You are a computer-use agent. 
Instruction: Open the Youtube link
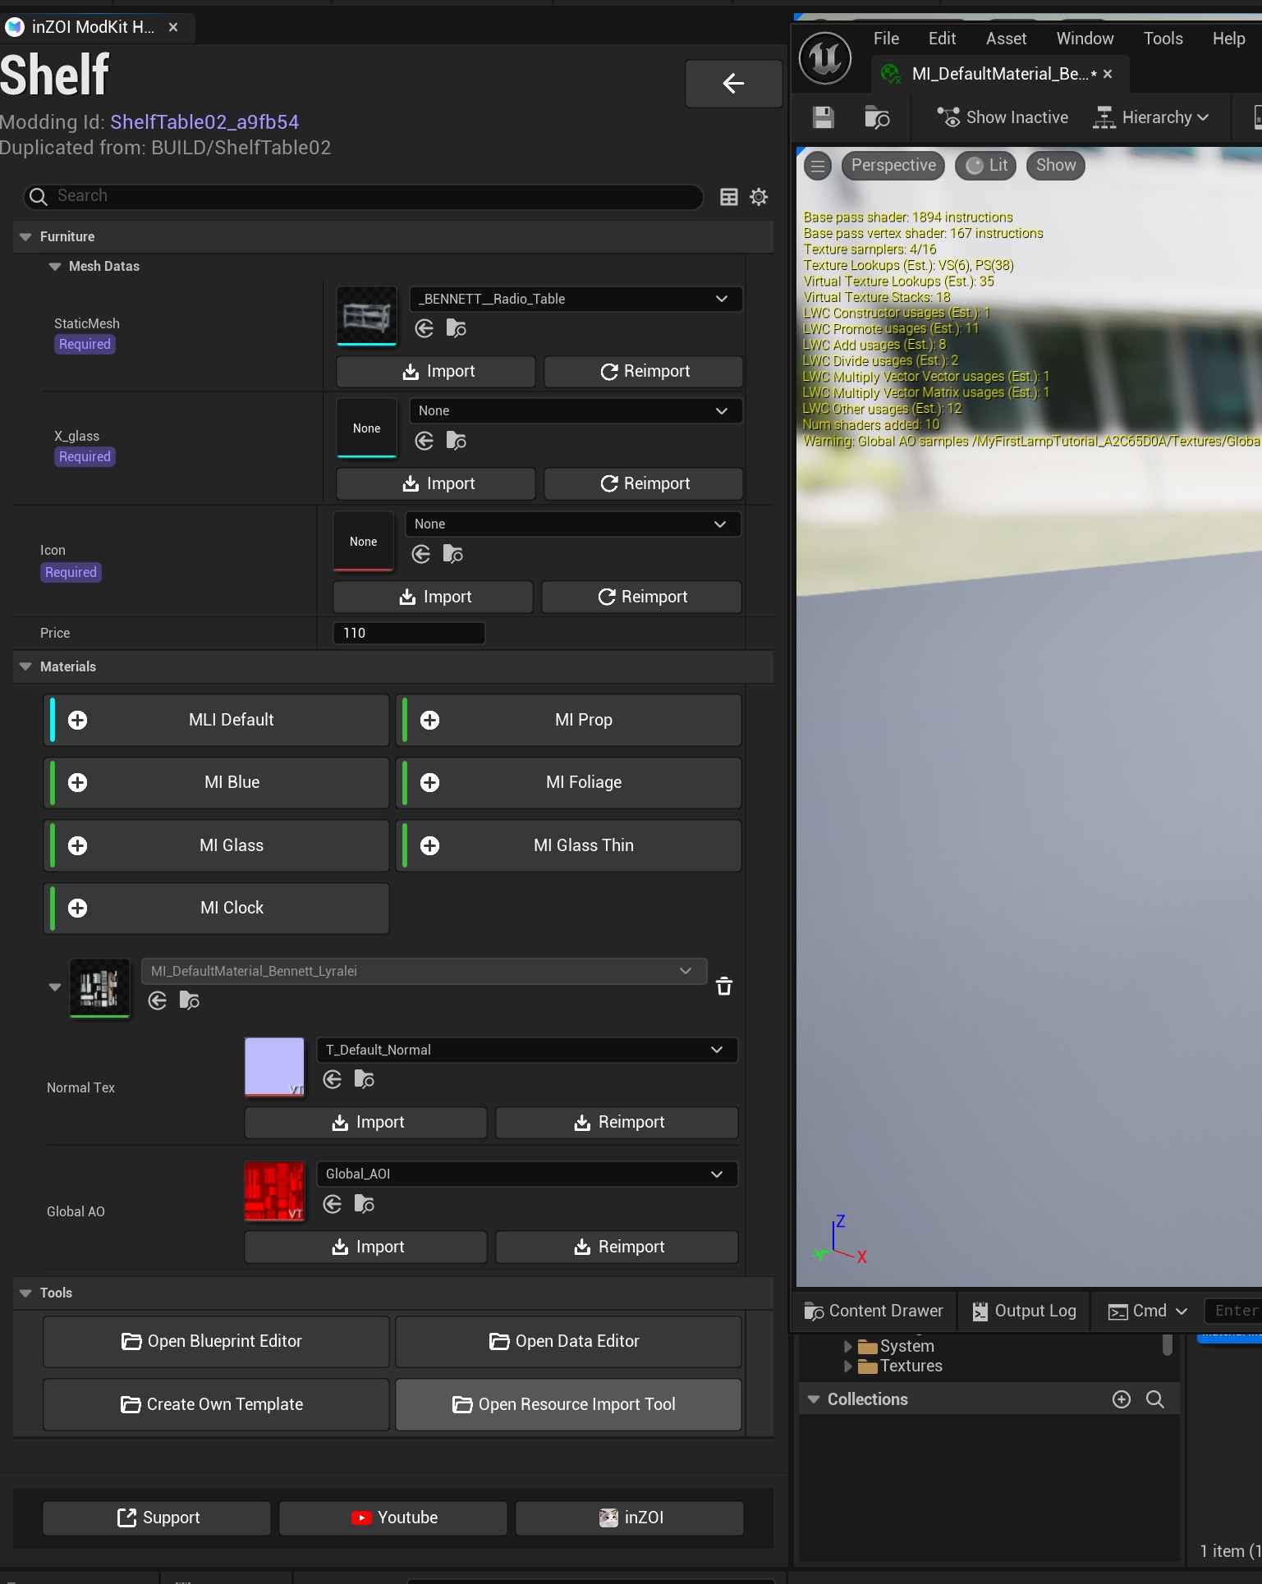pyautogui.click(x=393, y=1518)
